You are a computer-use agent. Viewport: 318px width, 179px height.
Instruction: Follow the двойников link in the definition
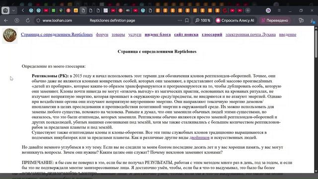coord(199,138)
